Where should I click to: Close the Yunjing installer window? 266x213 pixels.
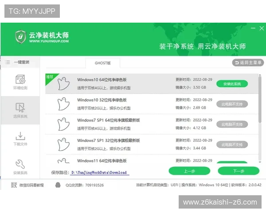tap(262, 28)
